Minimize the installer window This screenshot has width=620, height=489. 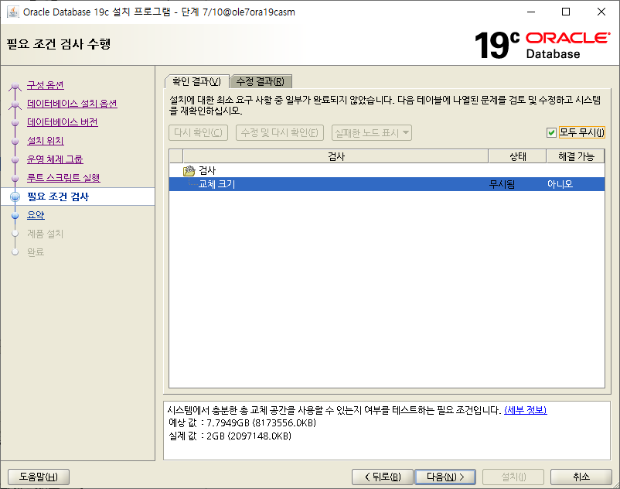(531, 12)
